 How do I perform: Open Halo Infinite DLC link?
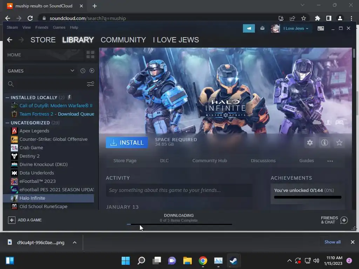164,160
